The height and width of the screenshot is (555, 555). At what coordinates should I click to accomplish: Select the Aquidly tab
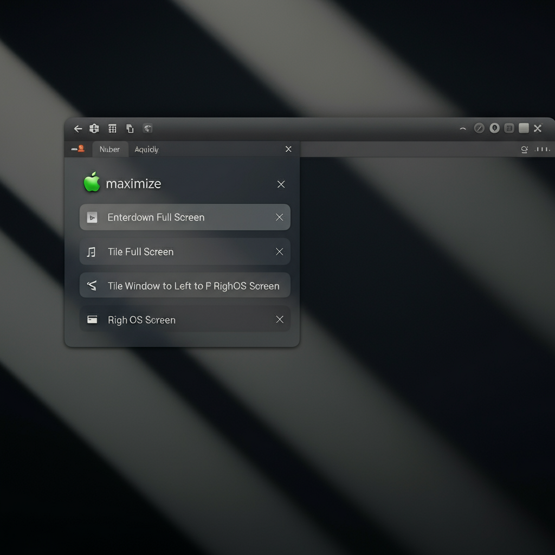[146, 149]
